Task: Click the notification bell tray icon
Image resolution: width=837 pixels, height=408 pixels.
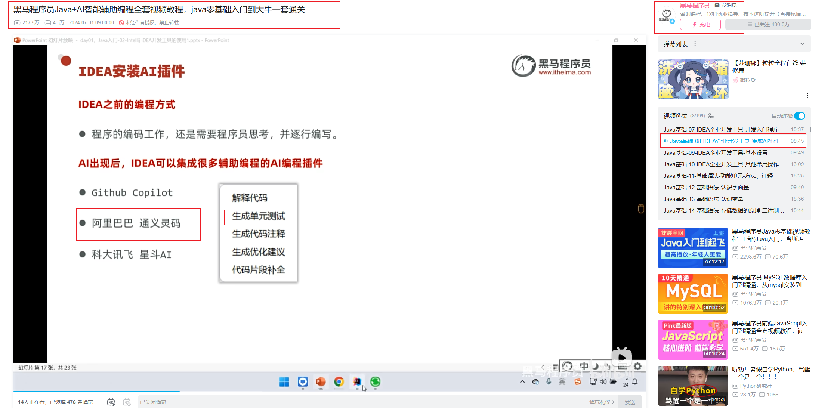Action: [x=635, y=382]
